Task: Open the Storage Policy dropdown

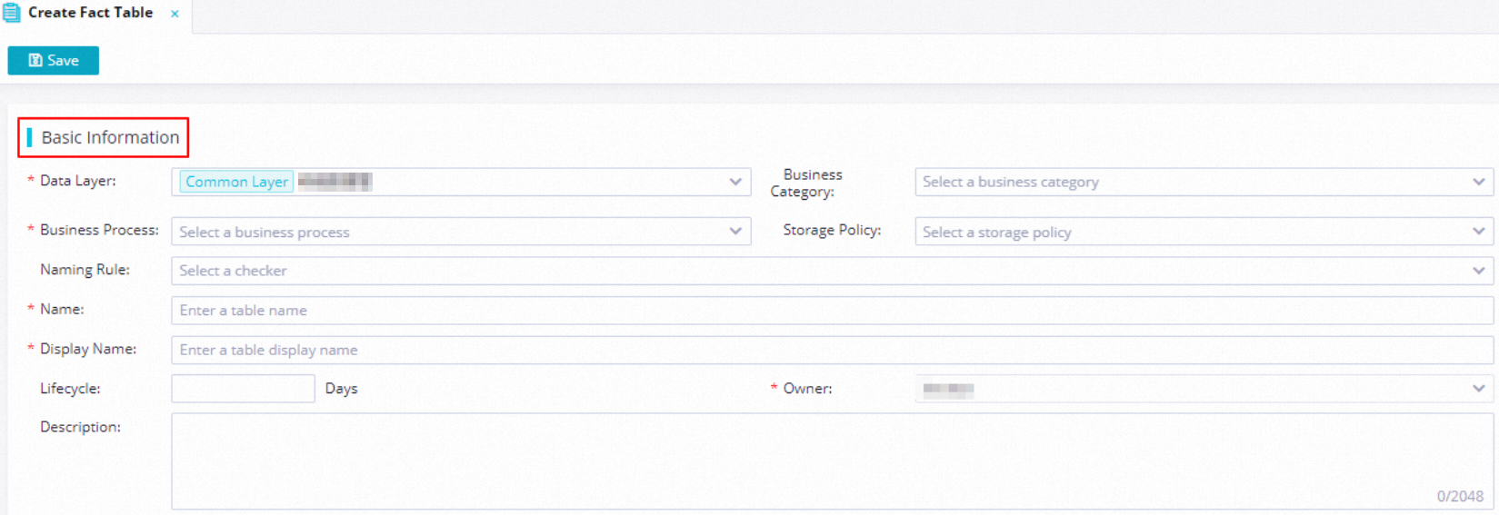Action: coord(1204,232)
